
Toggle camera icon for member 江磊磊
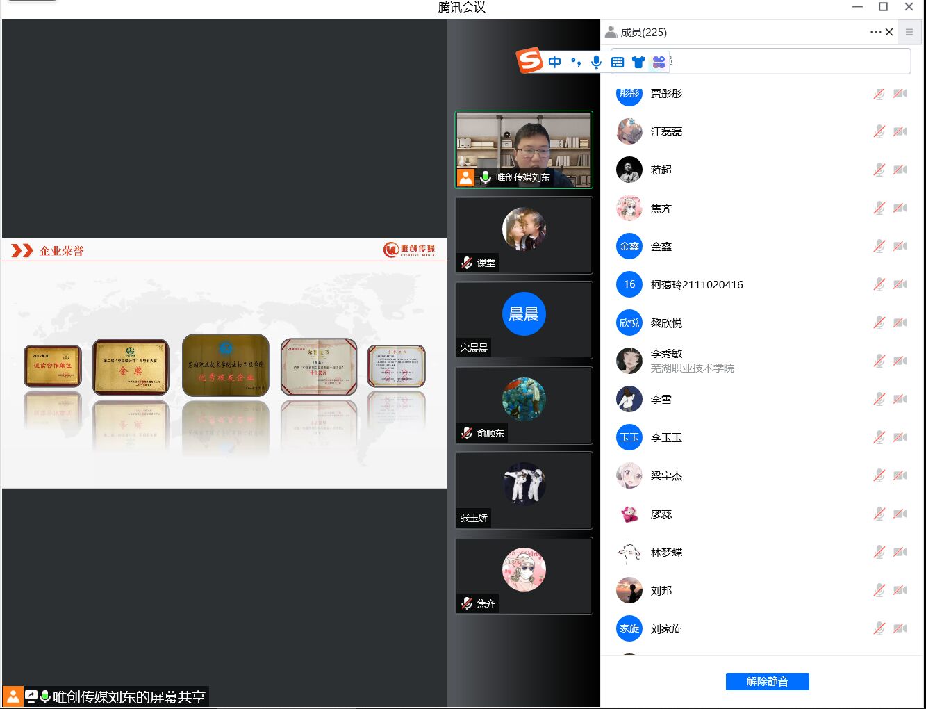pos(900,131)
